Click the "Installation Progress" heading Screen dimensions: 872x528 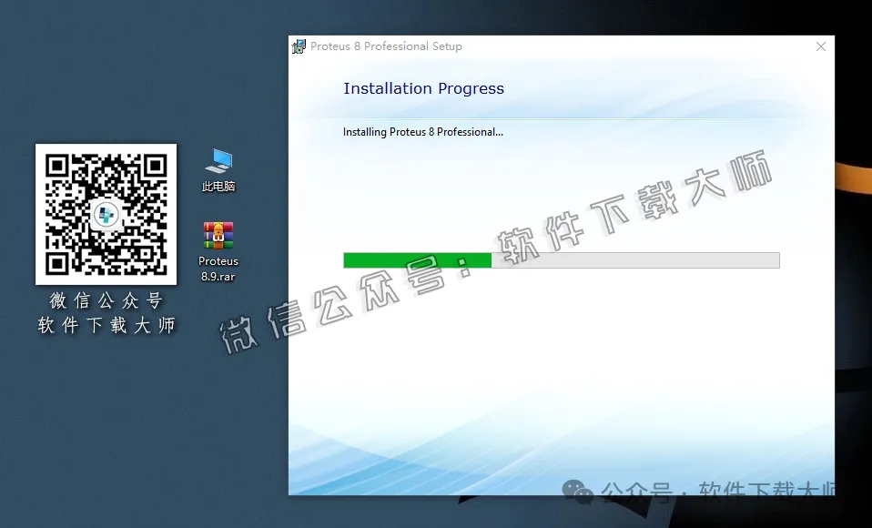coord(423,88)
